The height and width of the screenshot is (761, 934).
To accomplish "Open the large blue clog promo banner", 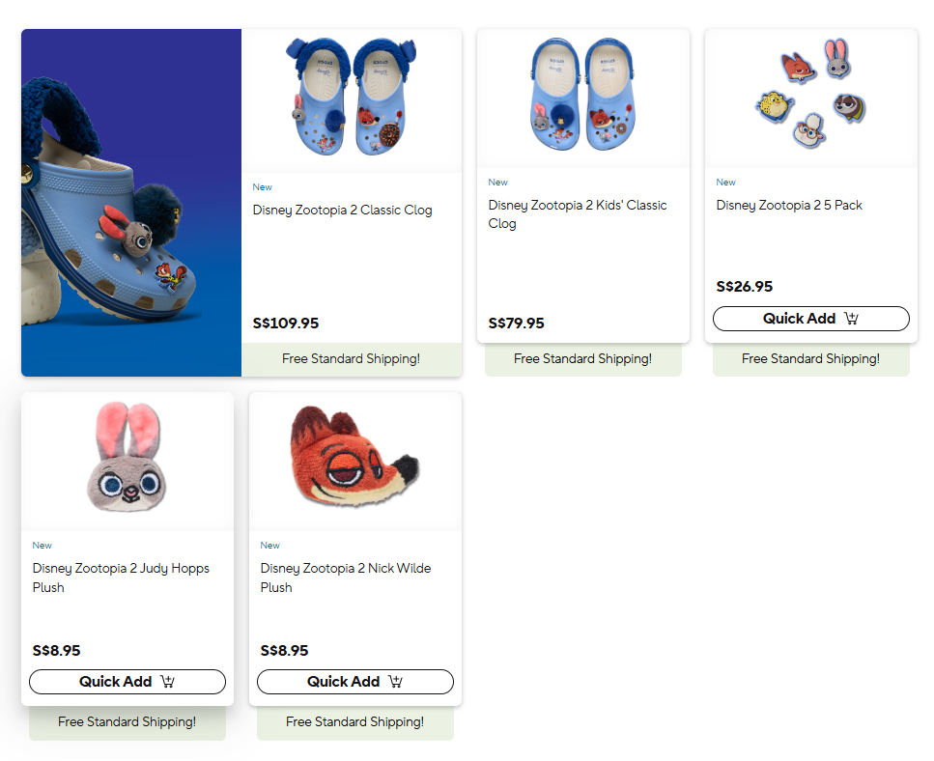I will (x=131, y=203).
